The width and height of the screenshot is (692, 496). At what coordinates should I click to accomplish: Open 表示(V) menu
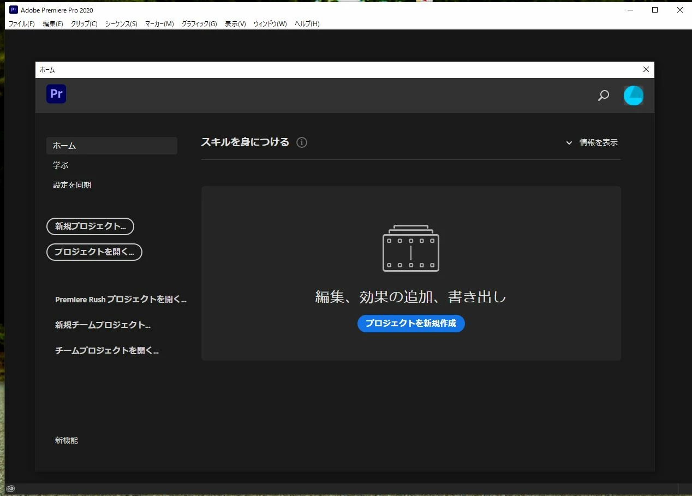235,24
